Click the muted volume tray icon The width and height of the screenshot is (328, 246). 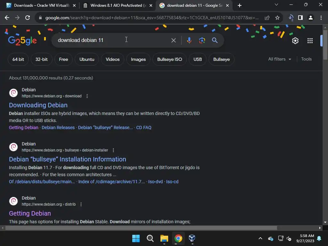click(289, 238)
